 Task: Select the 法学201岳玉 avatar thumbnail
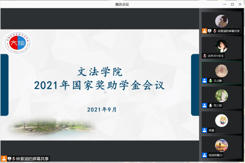[222, 46]
